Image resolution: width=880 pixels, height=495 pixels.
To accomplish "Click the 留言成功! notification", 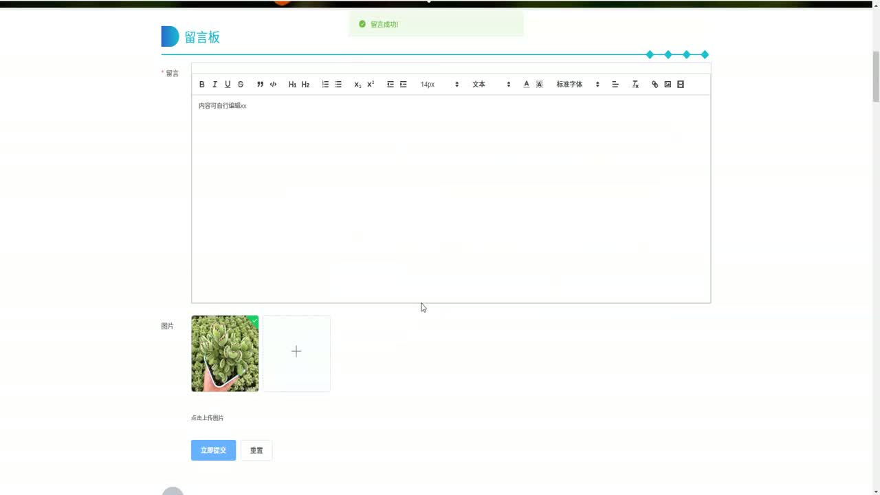I will coord(436,24).
